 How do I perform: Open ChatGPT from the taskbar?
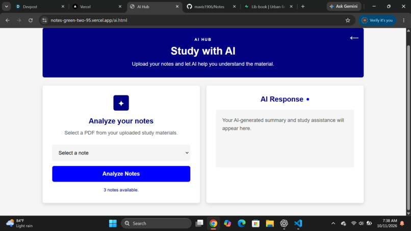284,223
